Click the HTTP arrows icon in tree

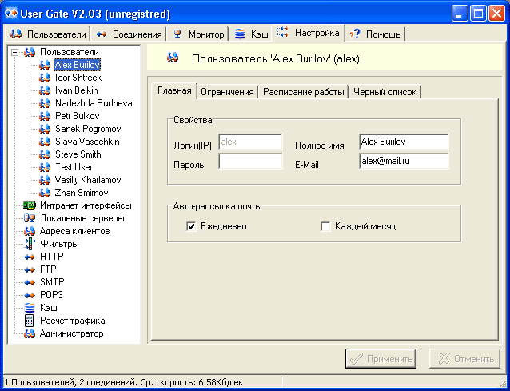(30, 257)
